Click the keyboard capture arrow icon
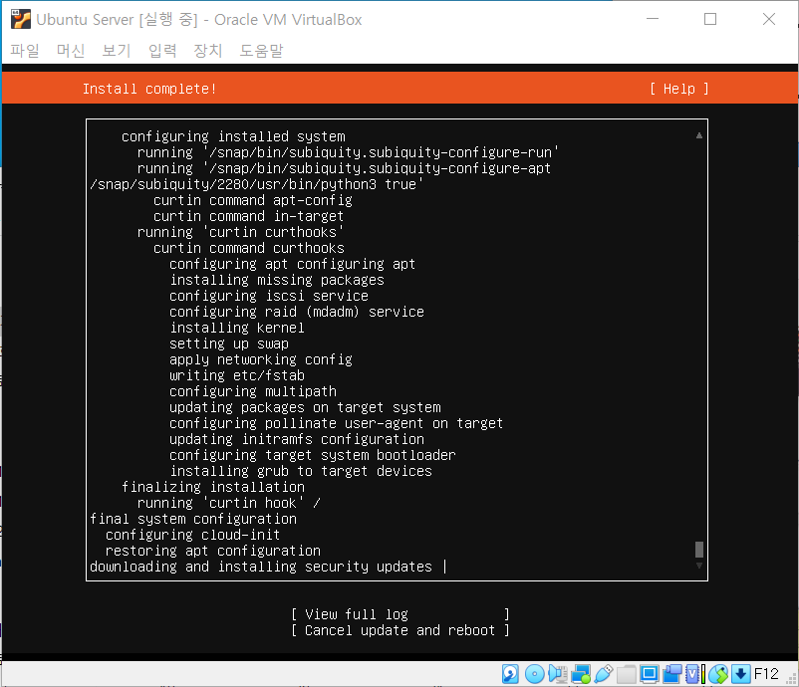 click(741, 674)
